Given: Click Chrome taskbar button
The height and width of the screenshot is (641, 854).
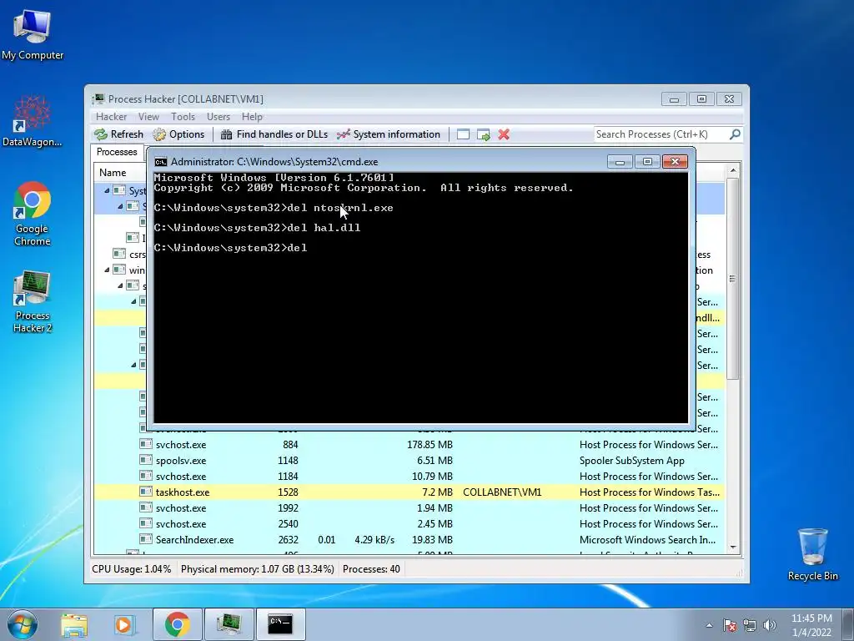Looking at the screenshot, I should coord(178,624).
